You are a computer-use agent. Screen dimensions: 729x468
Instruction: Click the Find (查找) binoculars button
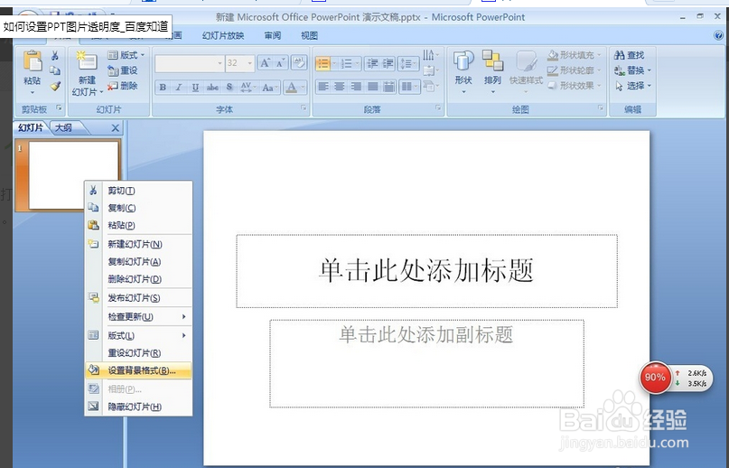coord(629,55)
